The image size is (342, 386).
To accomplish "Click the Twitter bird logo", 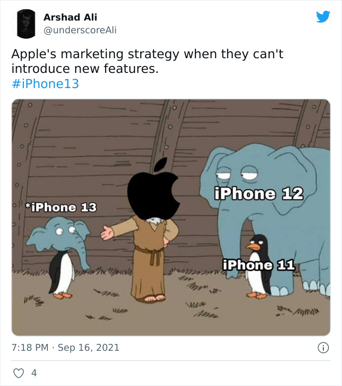I will pyautogui.click(x=323, y=17).
